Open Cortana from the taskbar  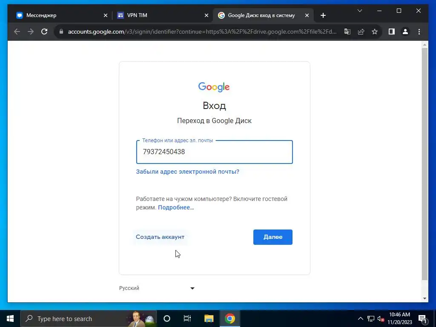point(166,318)
